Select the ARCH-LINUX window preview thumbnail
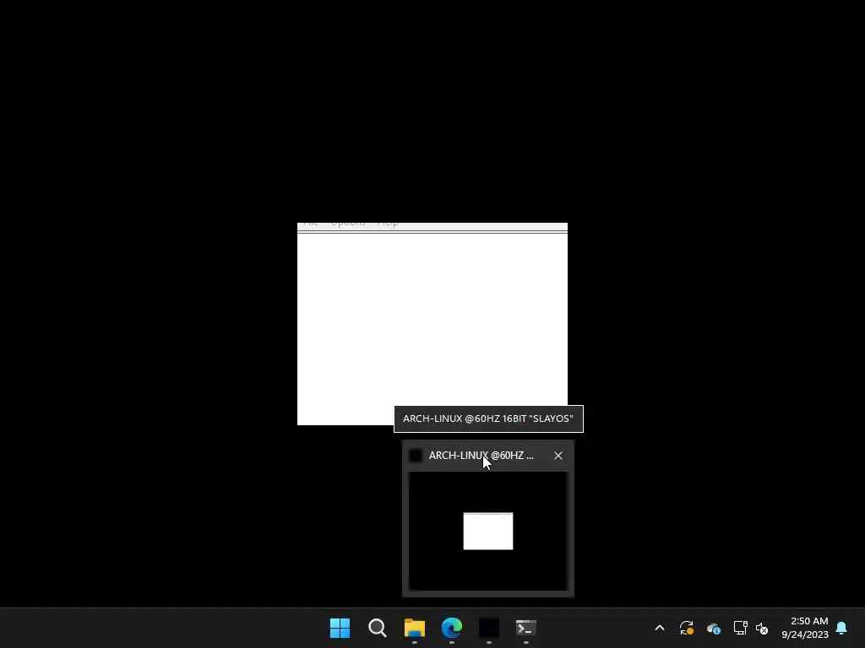This screenshot has height=648, width=865. (x=487, y=532)
